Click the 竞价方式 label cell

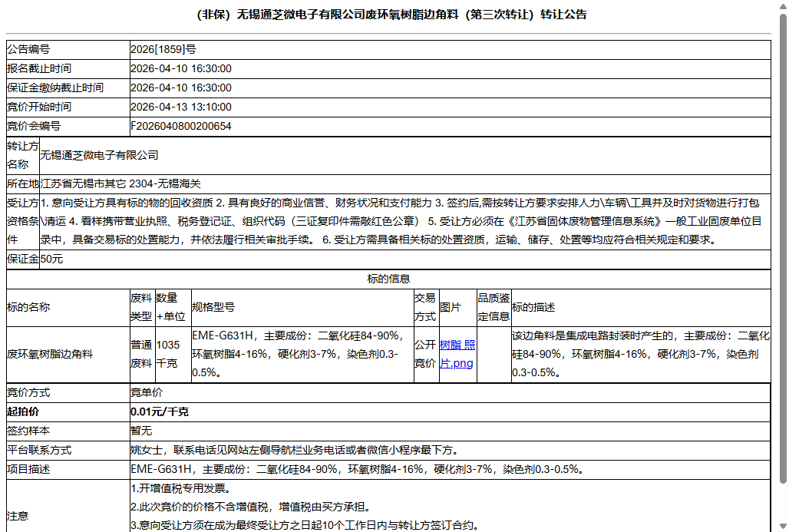[68, 392]
